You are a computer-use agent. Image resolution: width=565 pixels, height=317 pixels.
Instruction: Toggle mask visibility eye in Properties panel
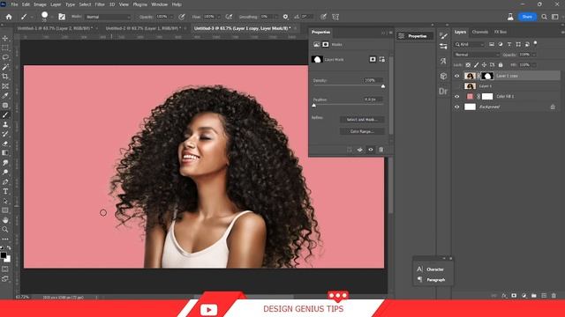[371, 150]
